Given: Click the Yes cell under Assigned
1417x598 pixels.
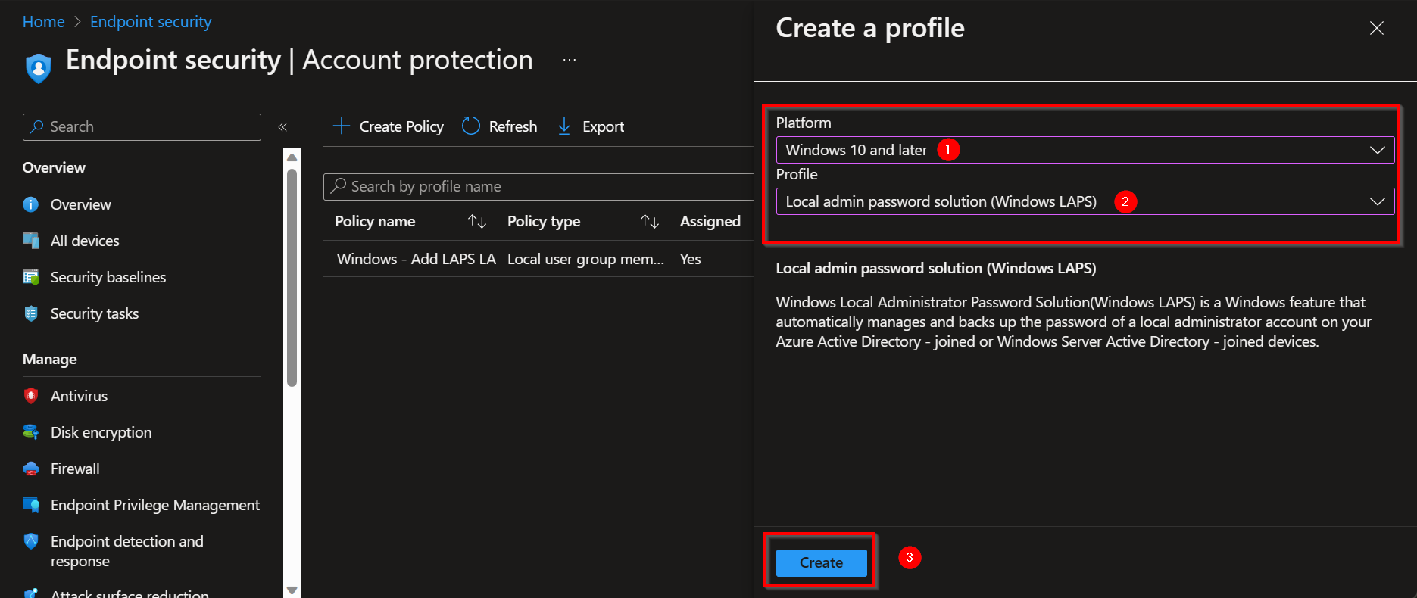Looking at the screenshot, I should pyautogui.click(x=690, y=259).
